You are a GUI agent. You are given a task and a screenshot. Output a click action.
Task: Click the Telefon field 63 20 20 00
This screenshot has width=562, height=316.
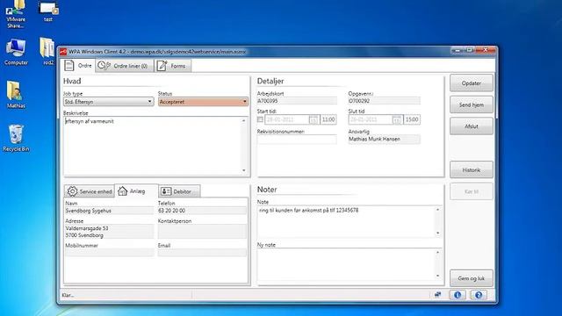pos(202,211)
